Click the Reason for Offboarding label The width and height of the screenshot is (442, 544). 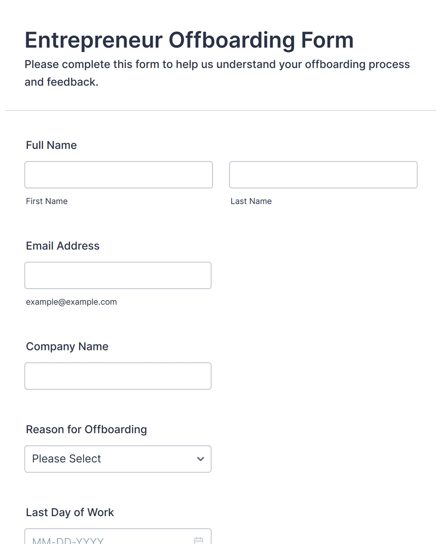[86, 429]
